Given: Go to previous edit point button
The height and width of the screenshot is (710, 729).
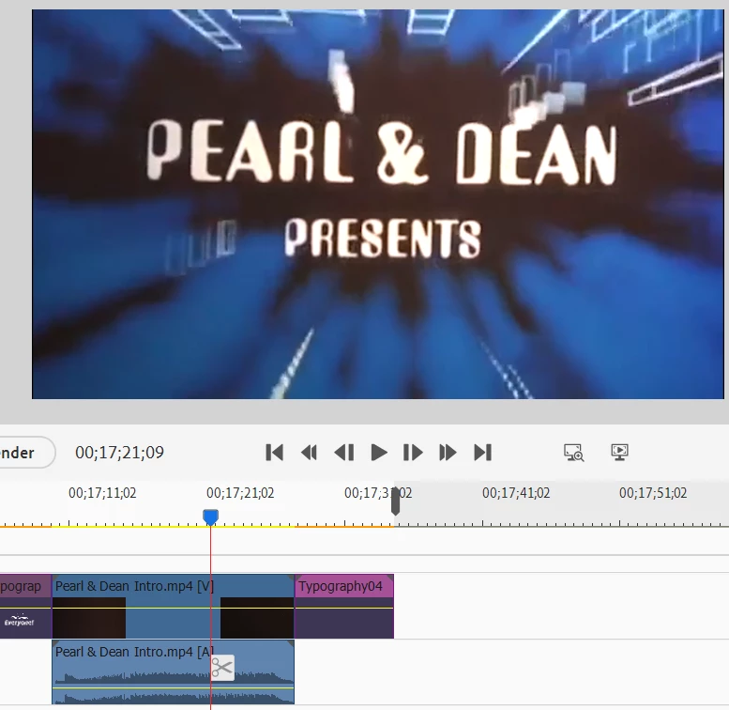Looking at the screenshot, I should pos(274,453).
